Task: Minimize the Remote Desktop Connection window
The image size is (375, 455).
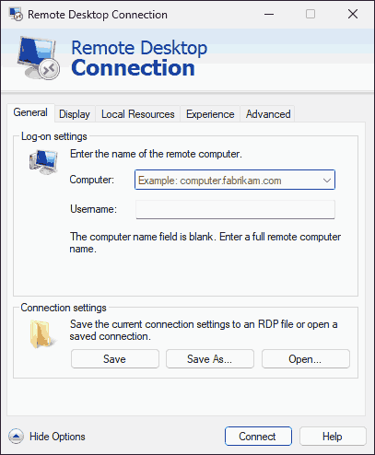Action: (x=269, y=14)
